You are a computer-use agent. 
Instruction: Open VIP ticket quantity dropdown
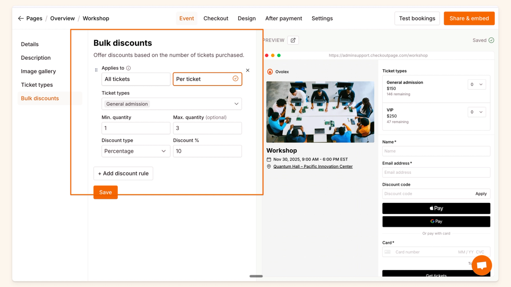[x=477, y=112]
